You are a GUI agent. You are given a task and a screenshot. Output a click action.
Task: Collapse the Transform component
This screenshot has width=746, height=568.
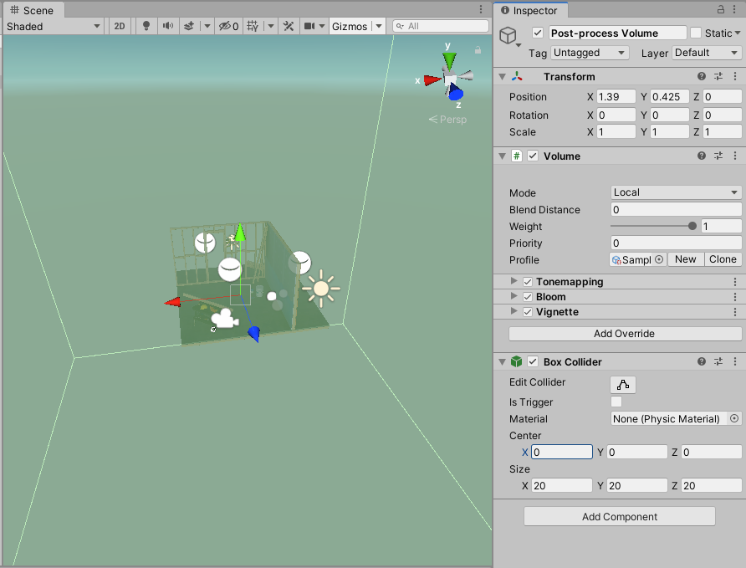click(x=502, y=76)
